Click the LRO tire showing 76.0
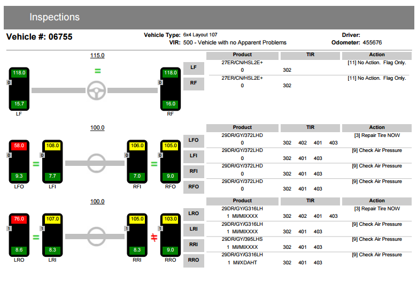The height and width of the screenshot is (282, 417). tap(19, 235)
